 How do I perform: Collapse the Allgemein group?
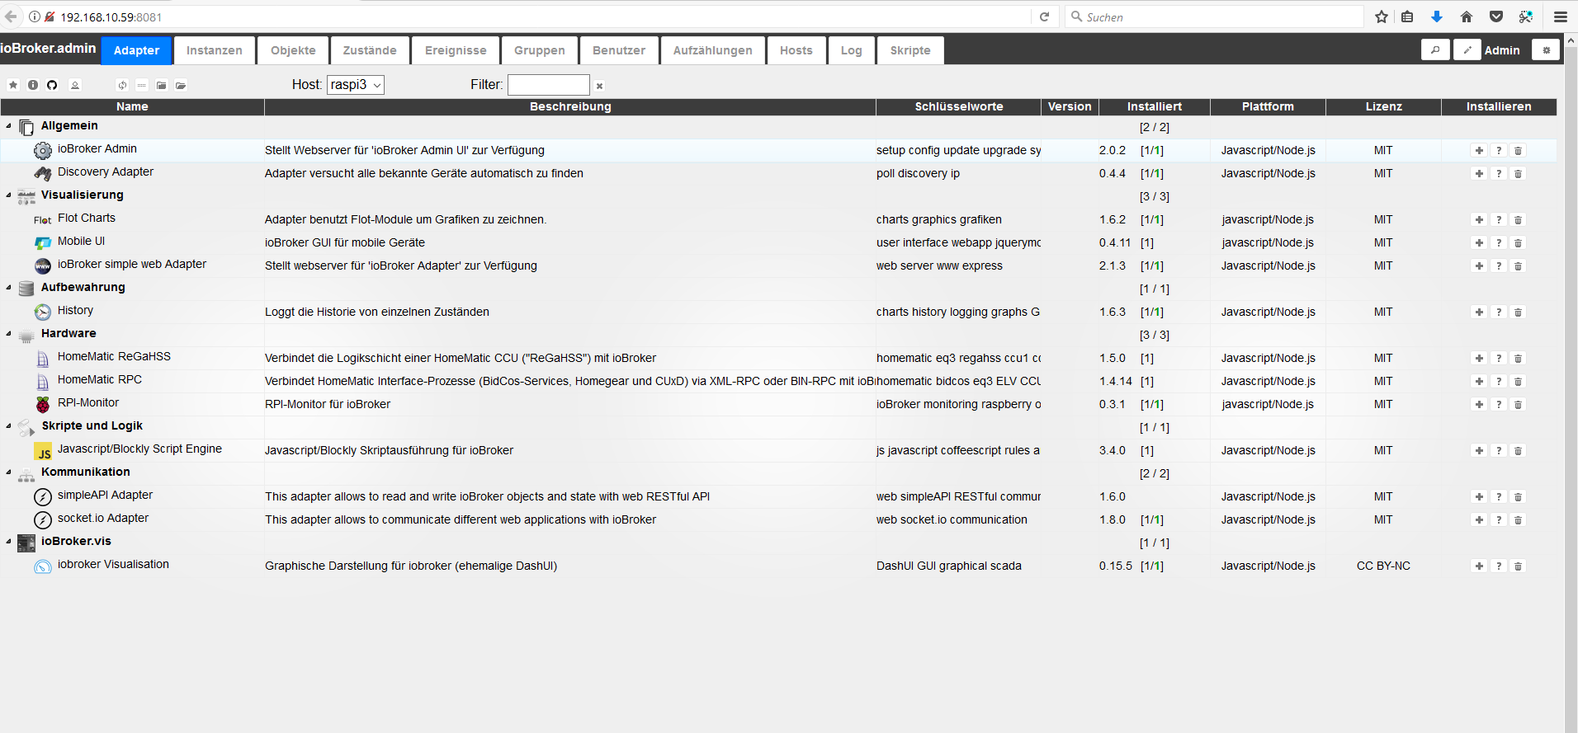click(9, 126)
